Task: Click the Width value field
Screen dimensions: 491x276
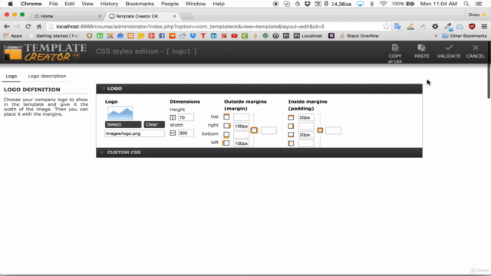Action: 186,133
